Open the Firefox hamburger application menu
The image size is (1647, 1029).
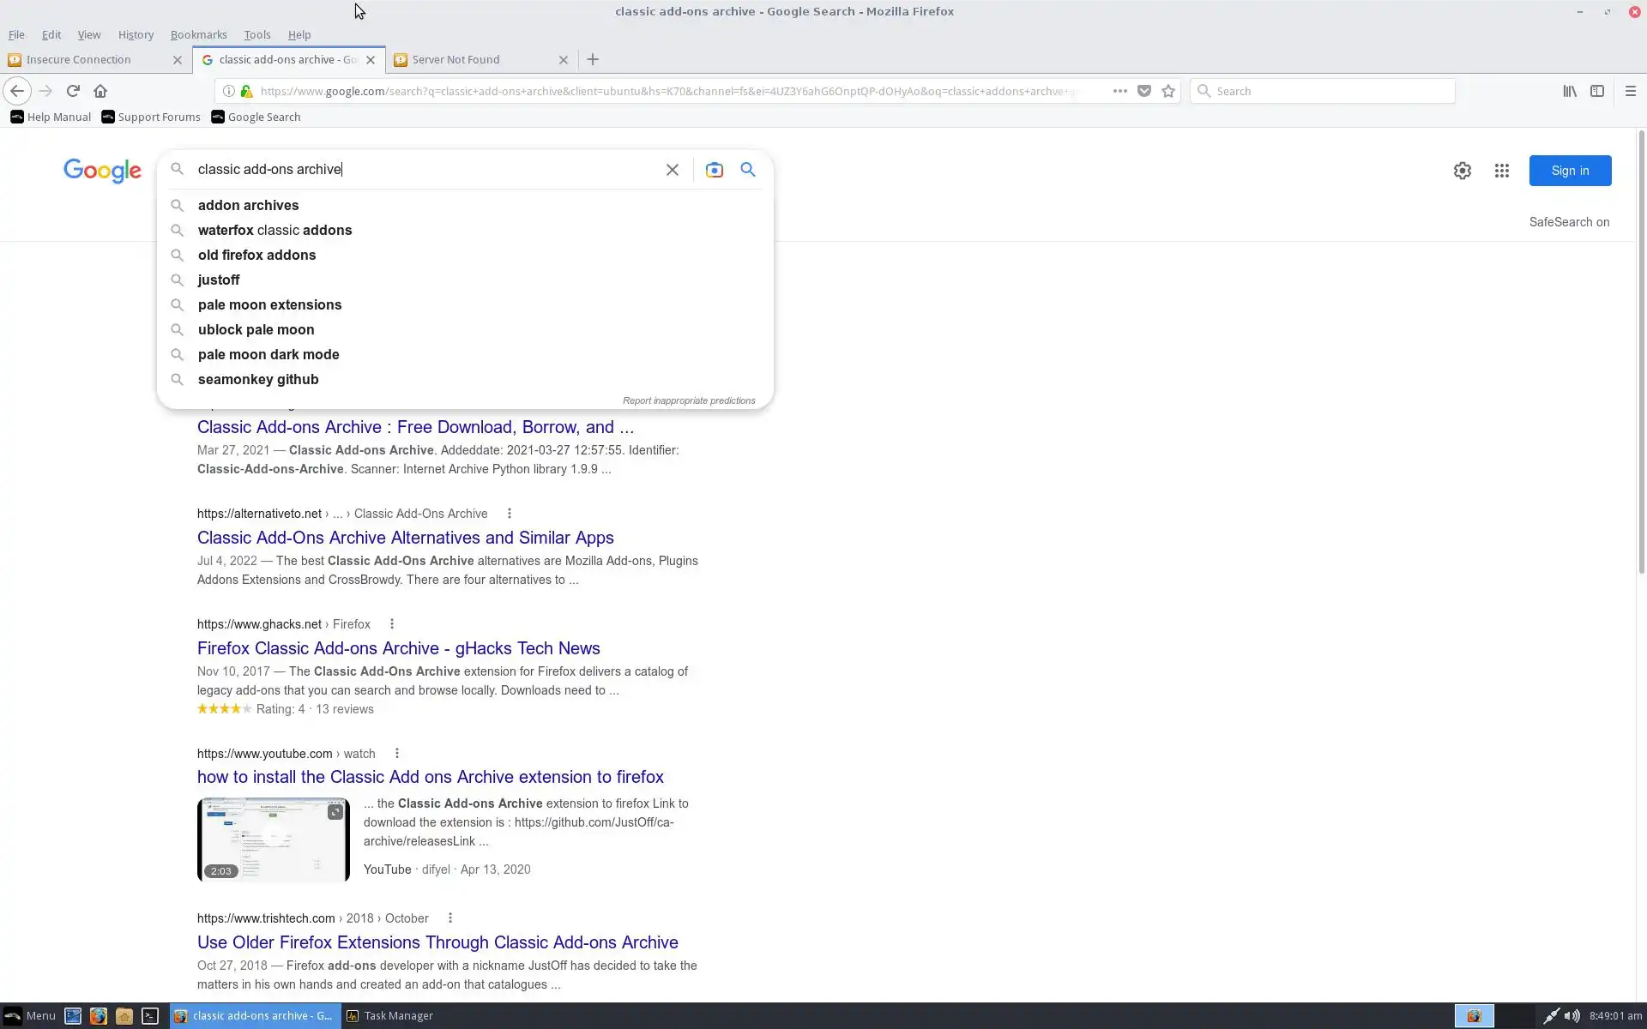point(1630,91)
